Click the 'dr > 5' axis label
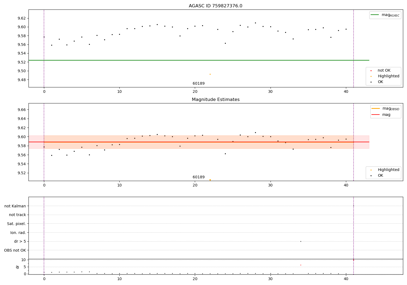407x285 pixels. [x=20, y=241]
